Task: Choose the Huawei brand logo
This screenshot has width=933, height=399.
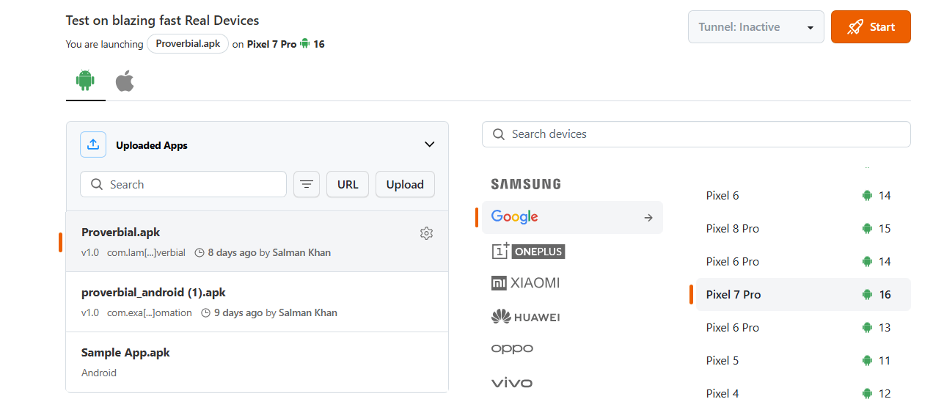Action: tap(525, 317)
